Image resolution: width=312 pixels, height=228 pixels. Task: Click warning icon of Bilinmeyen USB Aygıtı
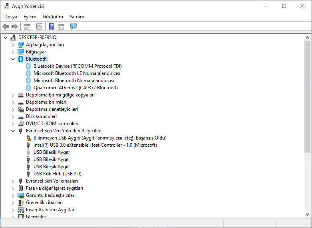coord(29,138)
